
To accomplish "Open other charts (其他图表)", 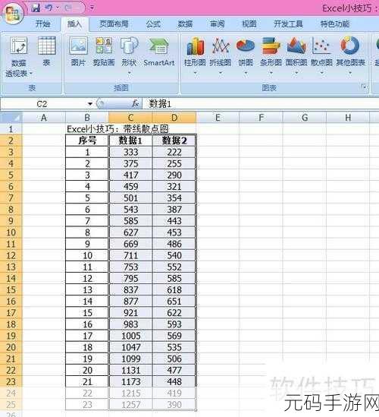I will point(350,56).
